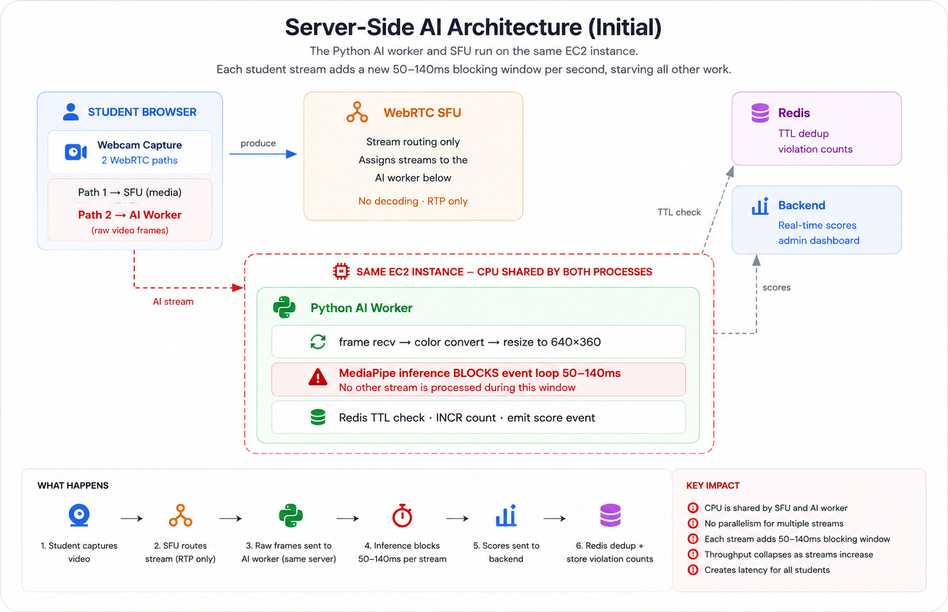Click Path 1 → SFU (media) text
Screen dimensions: 948x612
click(130, 192)
